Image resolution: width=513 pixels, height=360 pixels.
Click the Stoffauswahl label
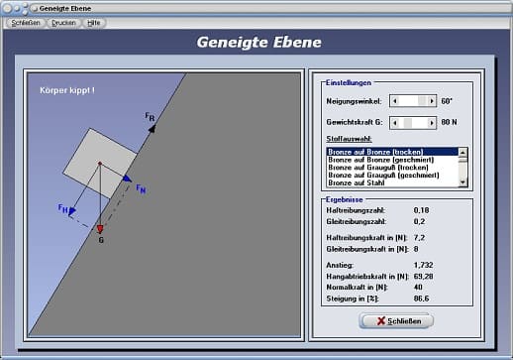tap(349, 139)
